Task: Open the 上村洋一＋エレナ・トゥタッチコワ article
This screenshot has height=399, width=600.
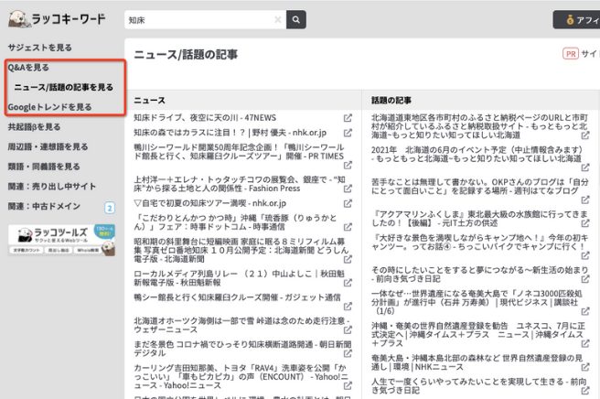Action: click(240, 184)
